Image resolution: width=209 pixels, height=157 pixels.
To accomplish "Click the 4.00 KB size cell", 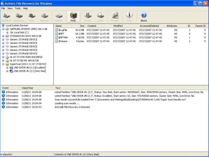I will pos(80,37).
